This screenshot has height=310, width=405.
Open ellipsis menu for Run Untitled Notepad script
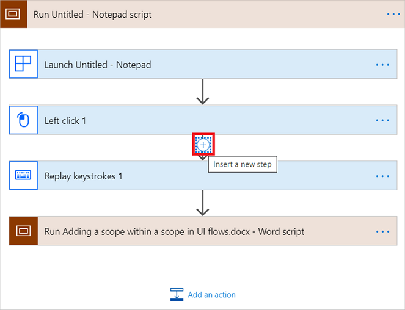tap(393, 14)
